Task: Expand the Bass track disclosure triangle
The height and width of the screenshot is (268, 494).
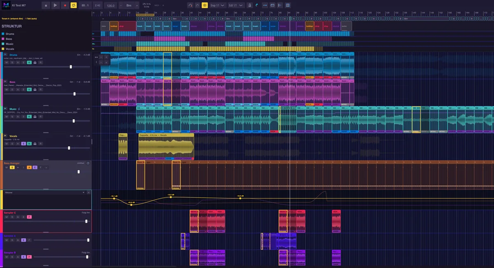Action: [x=6, y=82]
